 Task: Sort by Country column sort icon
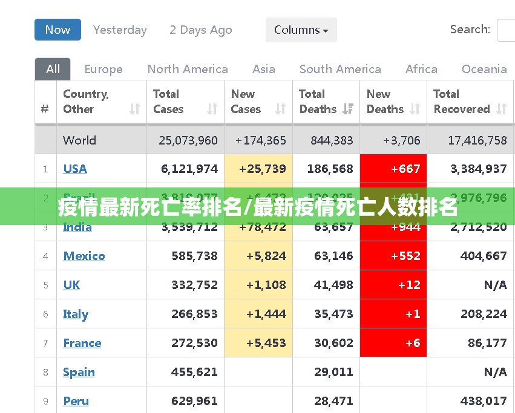pos(134,109)
